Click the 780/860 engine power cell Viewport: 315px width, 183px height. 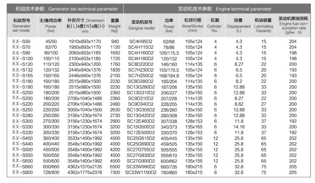(169, 173)
